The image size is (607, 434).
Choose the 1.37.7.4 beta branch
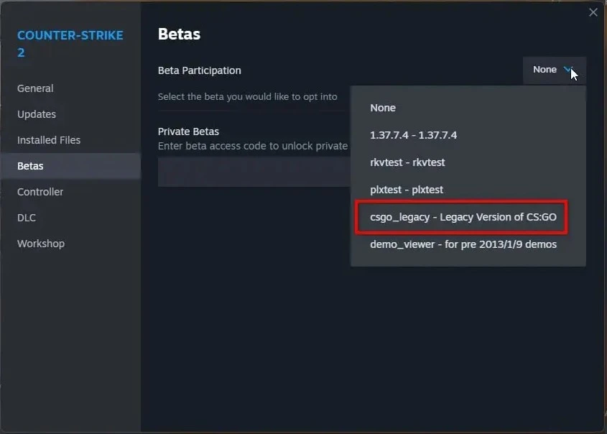coord(468,135)
